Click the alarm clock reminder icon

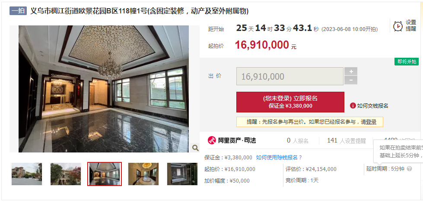[398, 26]
